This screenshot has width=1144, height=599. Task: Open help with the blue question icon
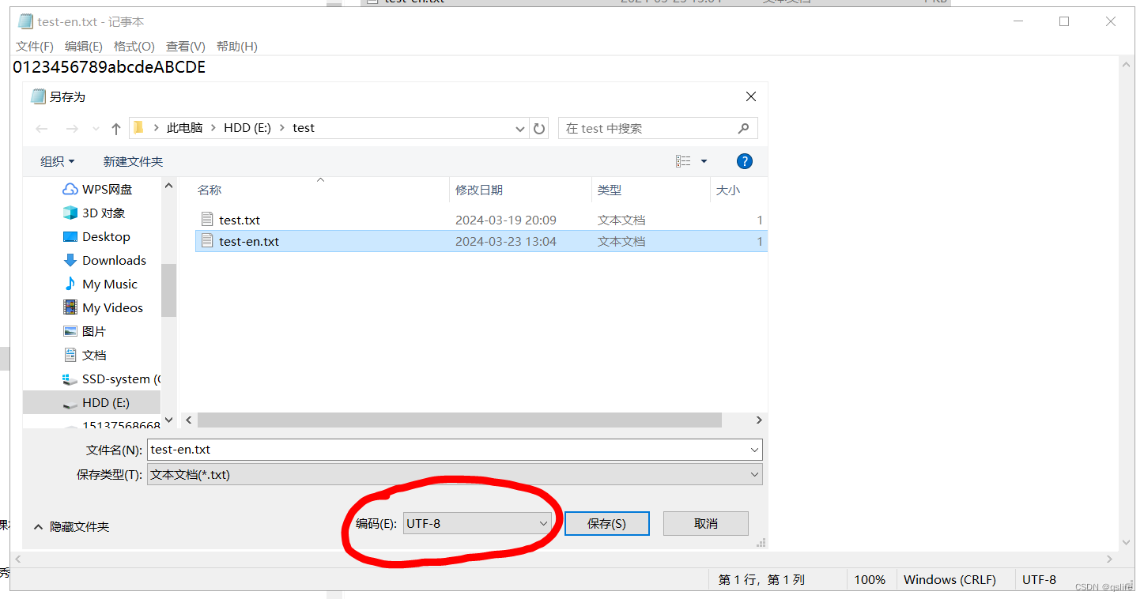point(744,161)
